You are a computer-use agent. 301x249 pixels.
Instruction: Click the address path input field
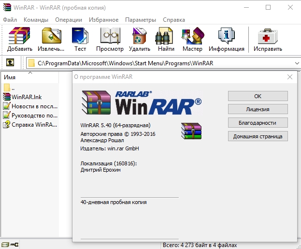click(x=163, y=63)
